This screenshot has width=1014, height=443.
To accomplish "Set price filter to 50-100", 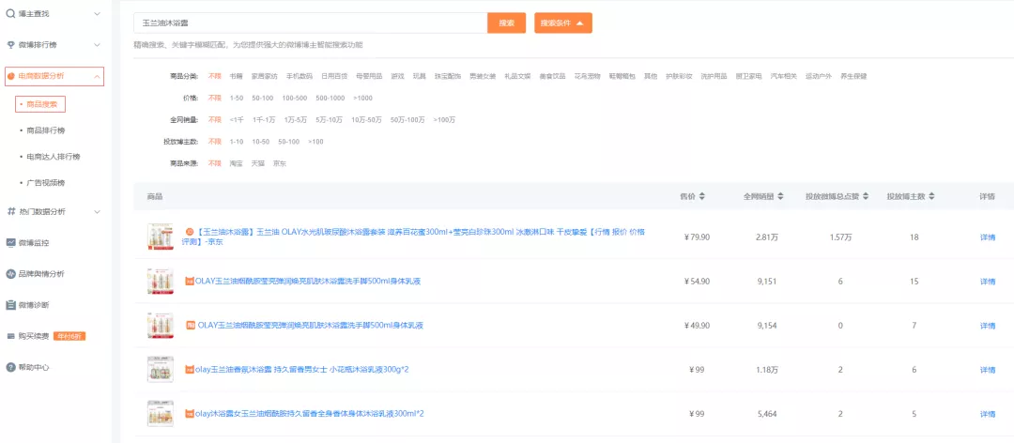I will [x=263, y=99].
